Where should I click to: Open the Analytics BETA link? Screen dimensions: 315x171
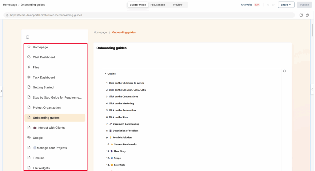coord(250,5)
